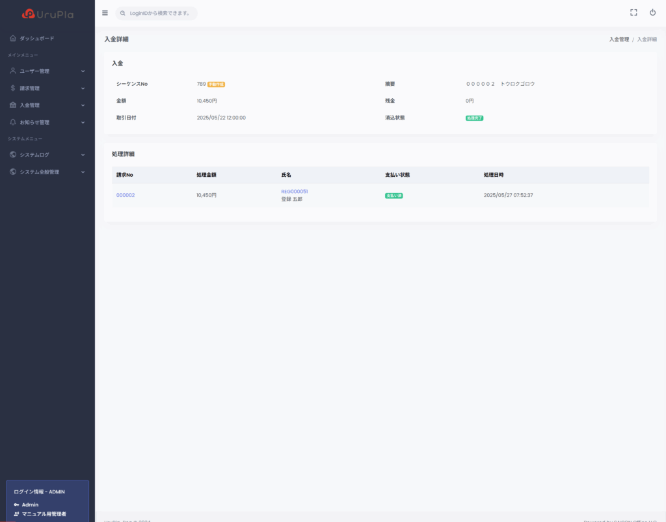Click the system log globe icon

pyautogui.click(x=13, y=155)
